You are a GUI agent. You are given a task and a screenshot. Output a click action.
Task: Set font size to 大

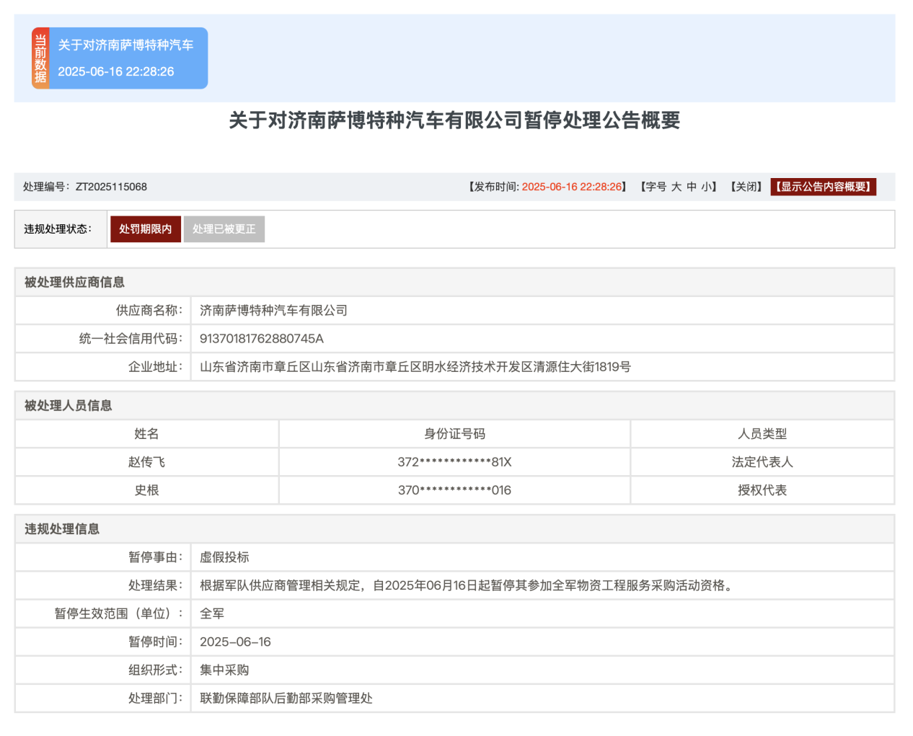[676, 187]
